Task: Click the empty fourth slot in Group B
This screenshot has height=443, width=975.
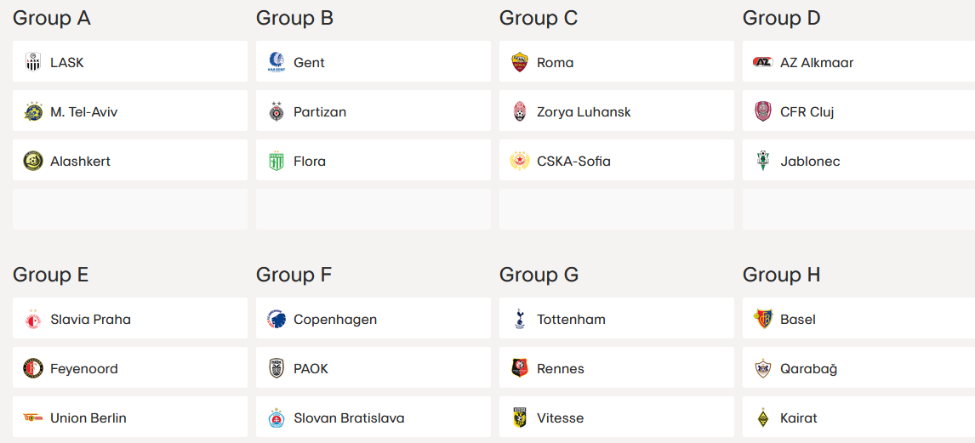Action: [373, 209]
